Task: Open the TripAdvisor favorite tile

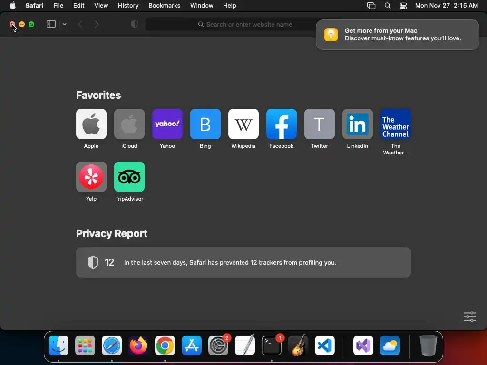Action: coord(129,177)
